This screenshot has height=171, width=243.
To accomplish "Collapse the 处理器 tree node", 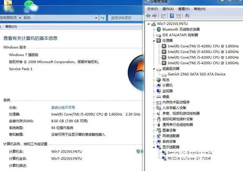I will click(x=154, y=40).
